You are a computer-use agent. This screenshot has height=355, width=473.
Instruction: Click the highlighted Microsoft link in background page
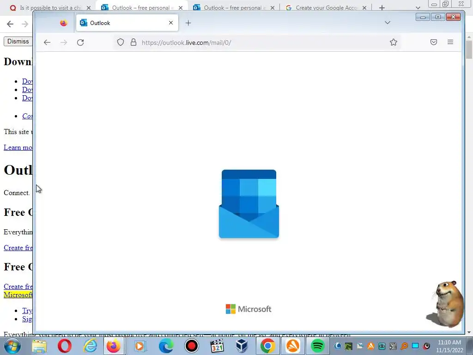(x=18, y=294)
